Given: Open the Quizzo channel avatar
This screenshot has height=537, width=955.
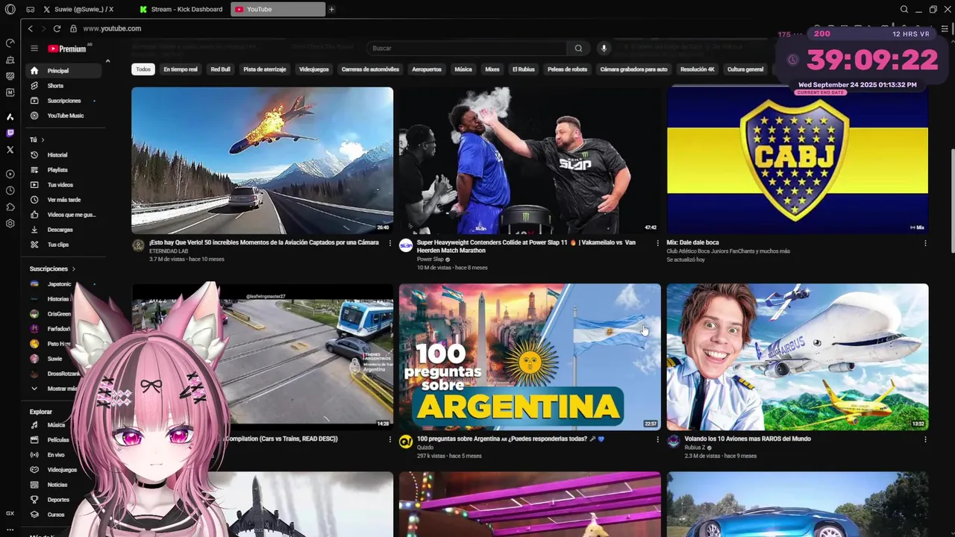Looking at the screenshot, I should click(x=405, y=442).
